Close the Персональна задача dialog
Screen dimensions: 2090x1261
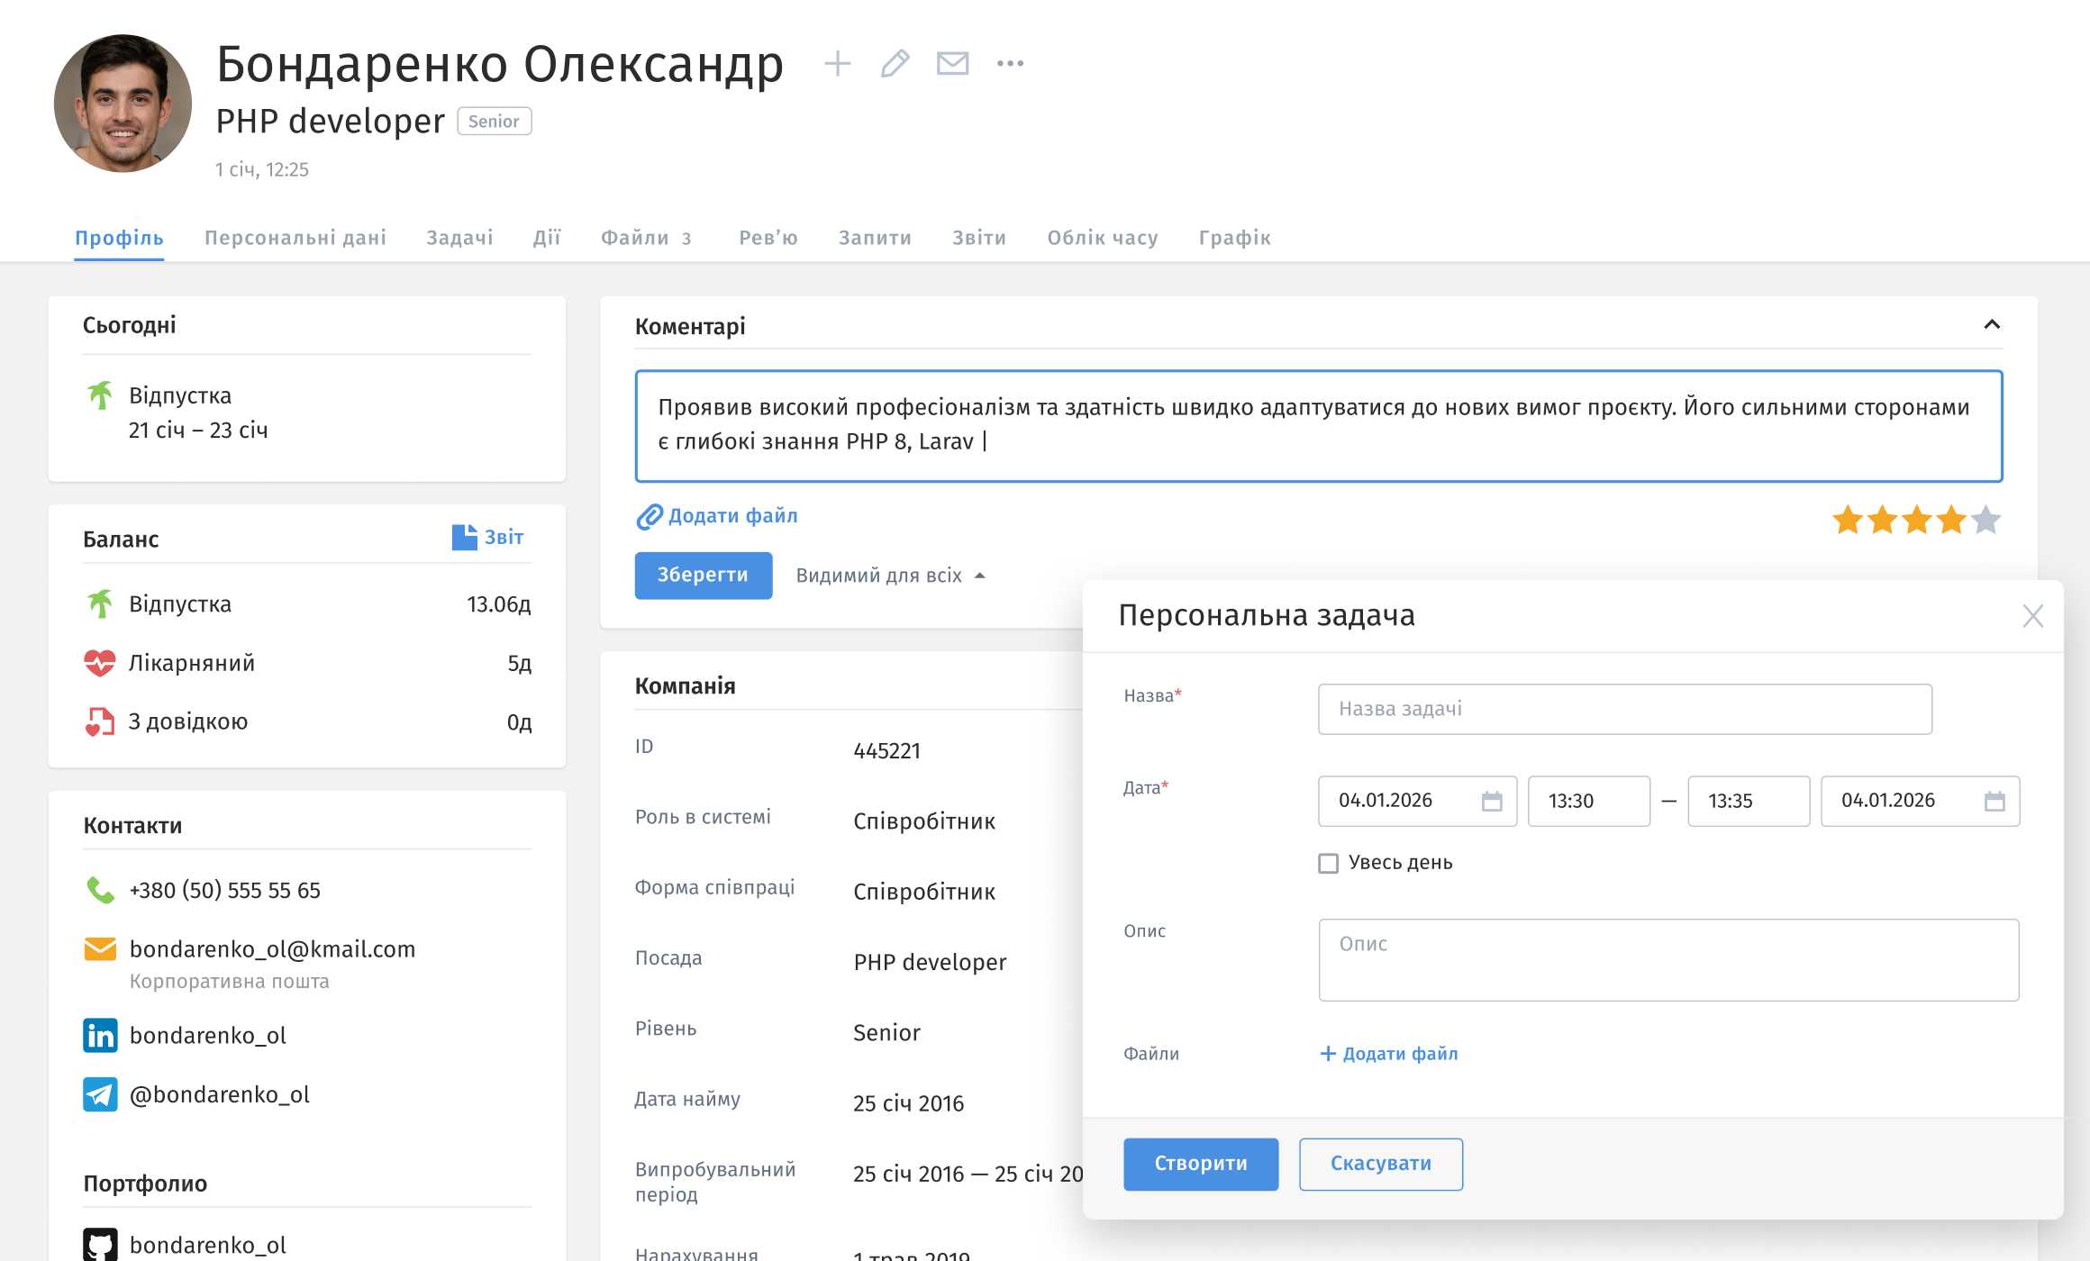point(2032,616)
